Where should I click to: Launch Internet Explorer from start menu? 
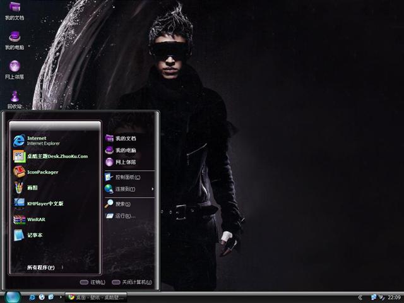[x=37, y=140]
